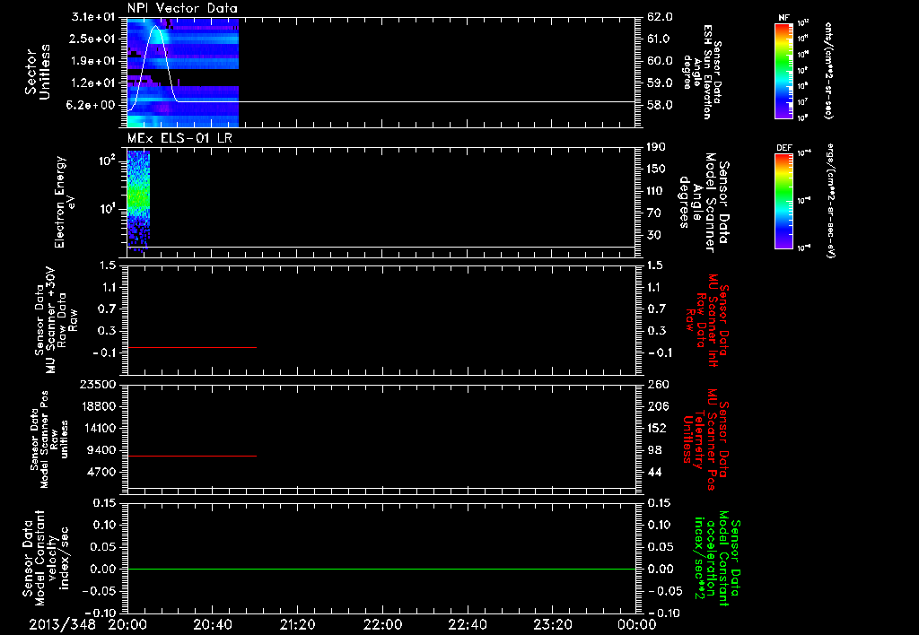Click the red line in MU Scanner +30V panel
Viewport: 919px width, 635px height.
(x=192, y=347)
